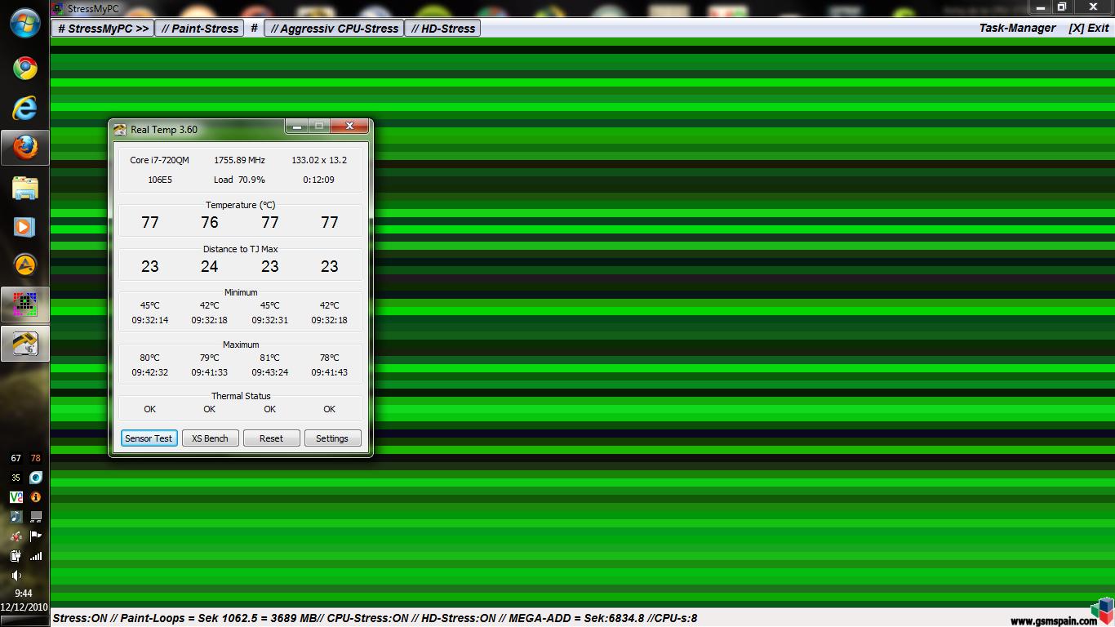Viewport: 1115px width, 627px height.
Task: Open gray monitor tray icon
Action: point(35,517)
